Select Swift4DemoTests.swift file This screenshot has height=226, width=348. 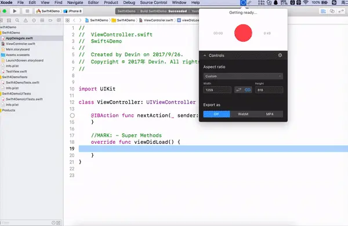pyautogui.click(x=23, y=82)
